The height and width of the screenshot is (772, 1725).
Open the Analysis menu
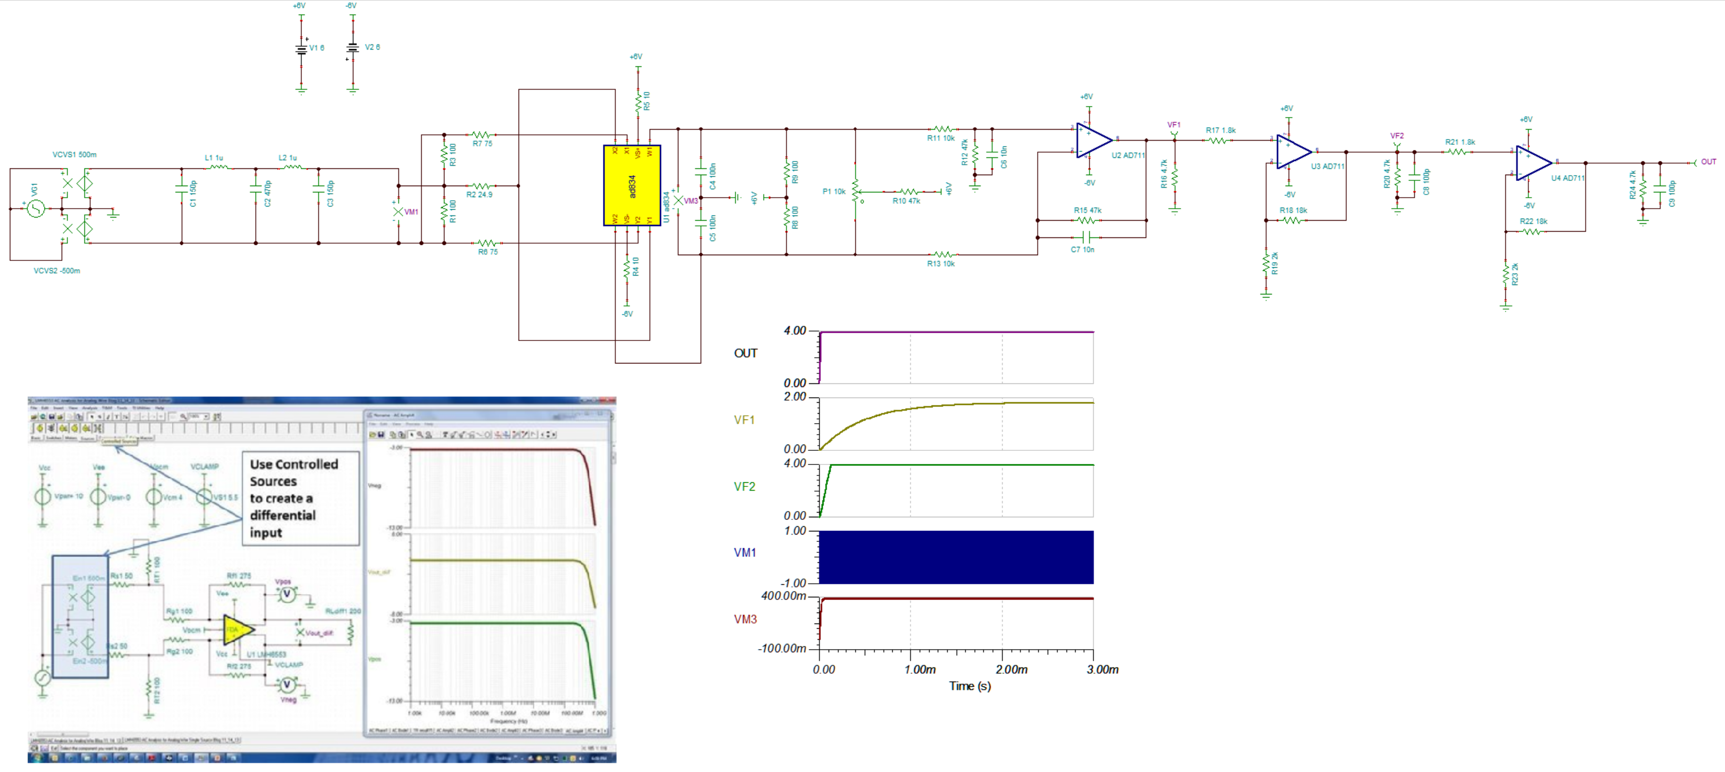tap(89, 408)
